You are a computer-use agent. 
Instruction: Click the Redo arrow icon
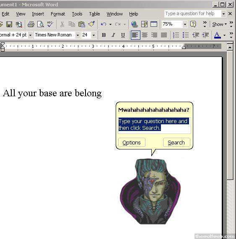pyautogui.click(x=118, y=24)
